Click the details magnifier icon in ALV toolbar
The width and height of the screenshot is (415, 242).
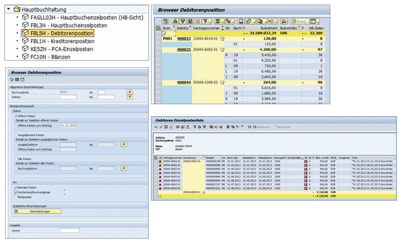coord(165,21)
